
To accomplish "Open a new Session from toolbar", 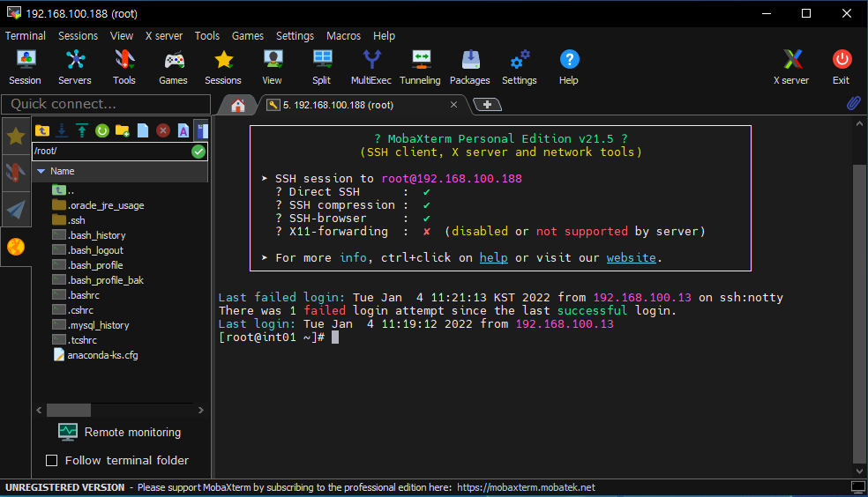I will coord(25,68).
